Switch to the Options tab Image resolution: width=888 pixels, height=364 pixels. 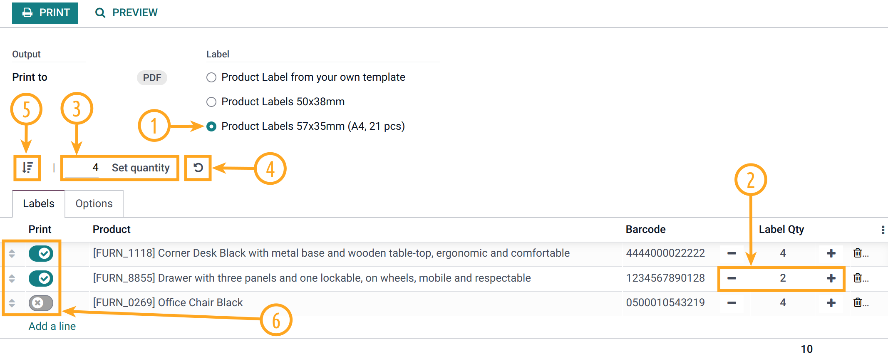(94, 203)
